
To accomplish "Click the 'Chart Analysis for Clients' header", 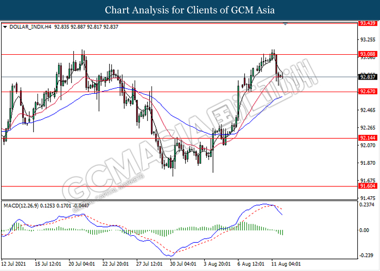I will point(190,10).
